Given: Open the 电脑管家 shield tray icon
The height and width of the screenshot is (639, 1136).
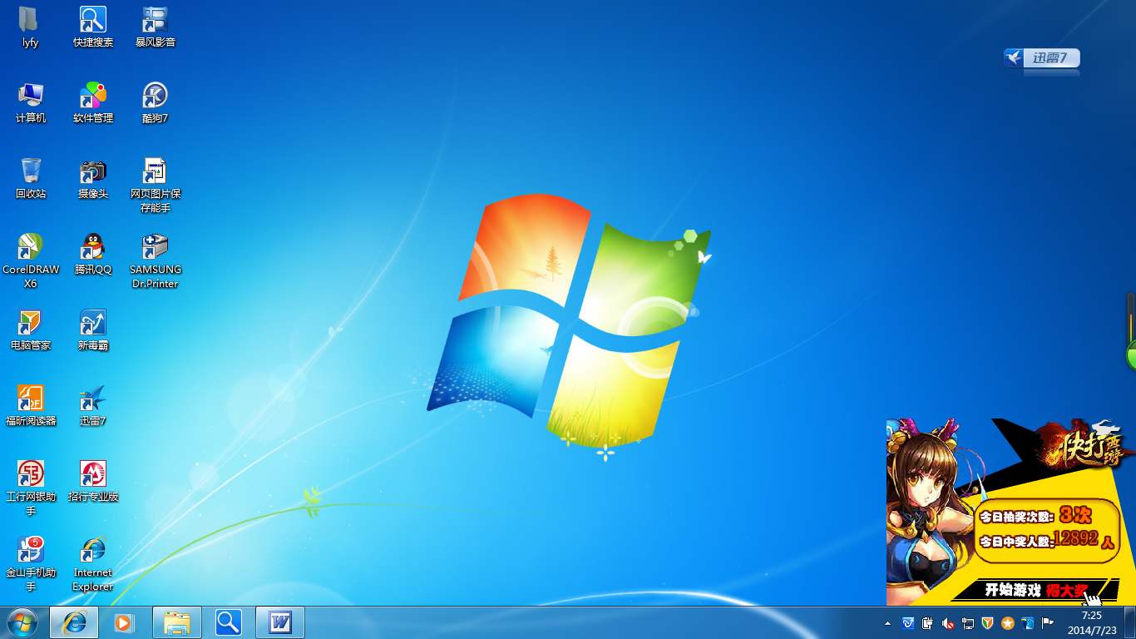Looking at the screenshot, I should pyautogui.click(x=988, y=622).
